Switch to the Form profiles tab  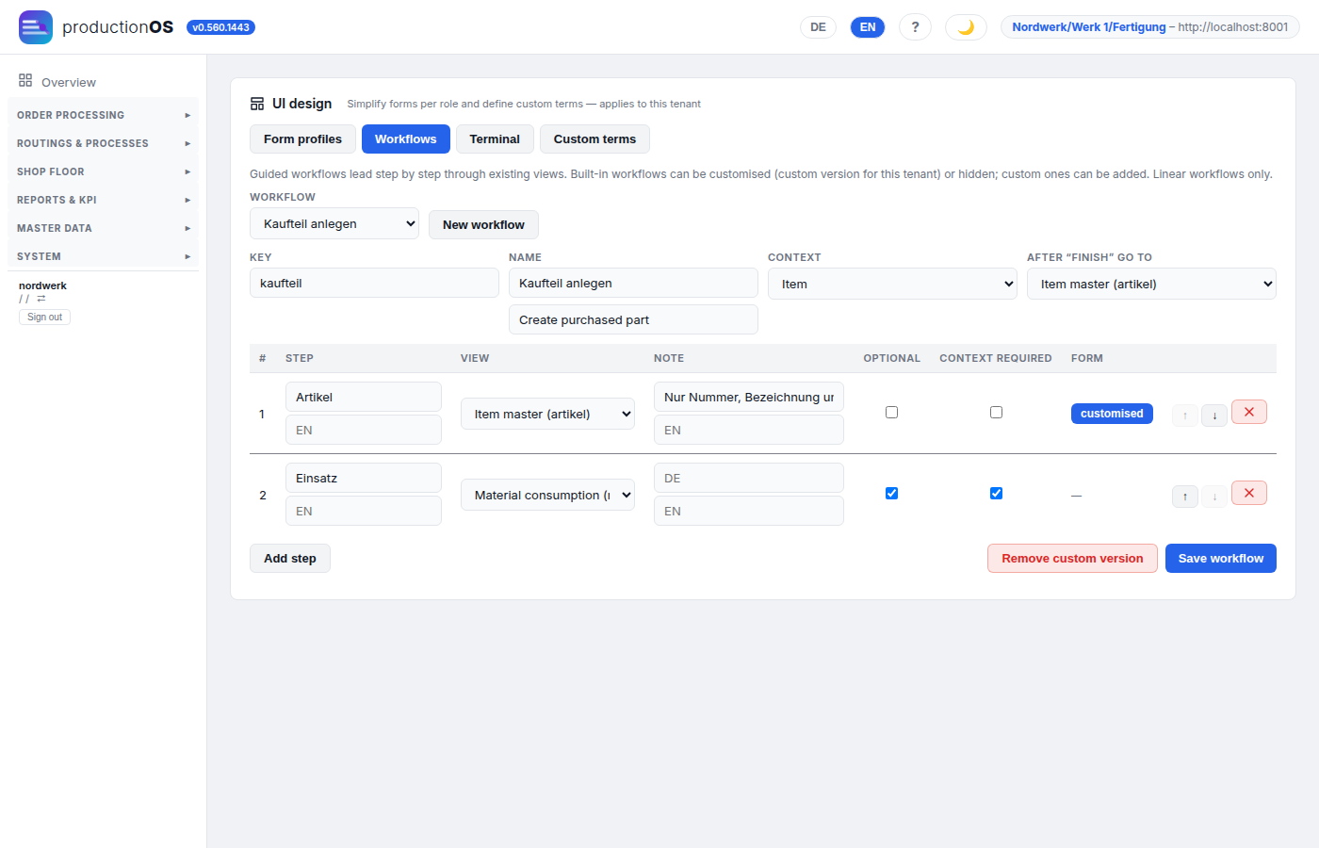pyautogui.click(x=302, y=139)
